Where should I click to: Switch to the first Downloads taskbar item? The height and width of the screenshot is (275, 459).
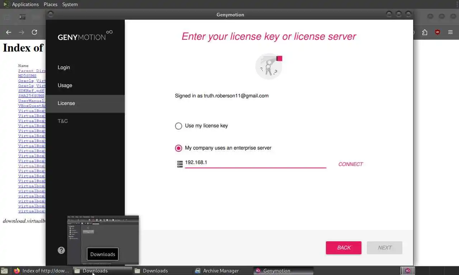coord(103,271)
